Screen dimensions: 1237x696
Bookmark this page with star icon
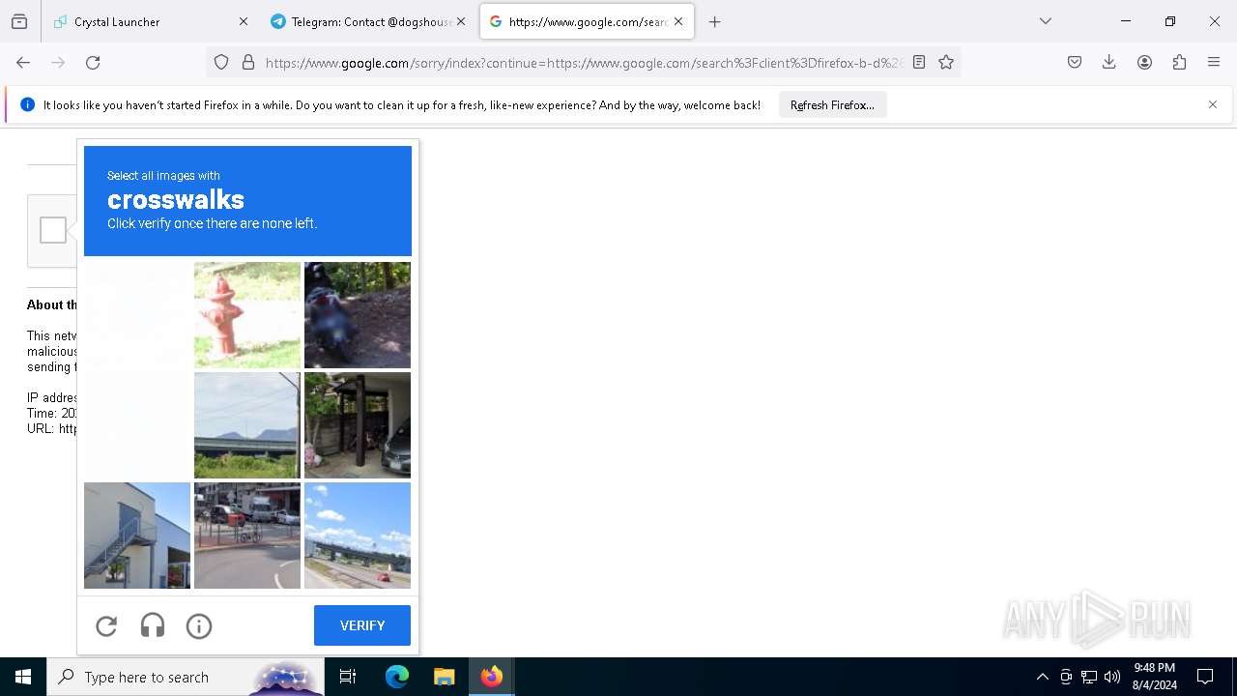946,63
